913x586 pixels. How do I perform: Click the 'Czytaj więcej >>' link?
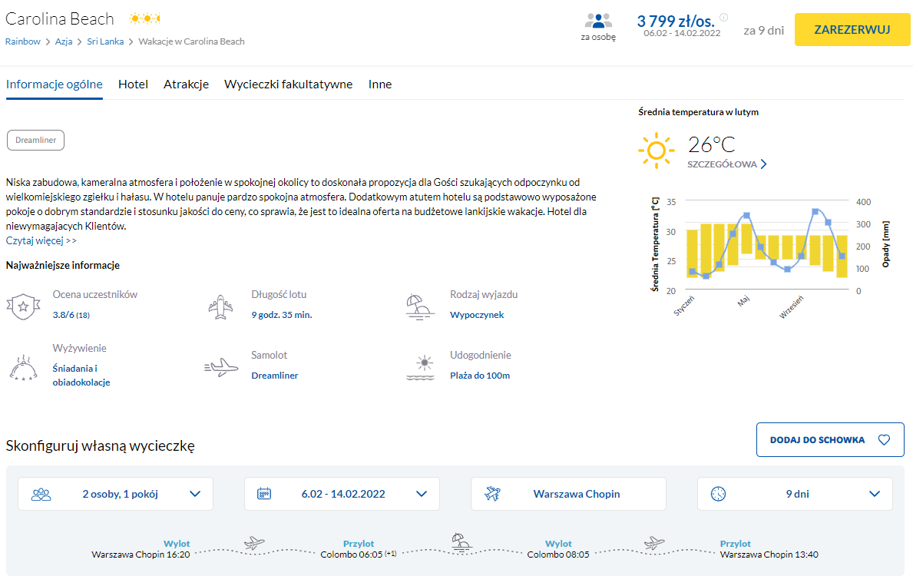click(x=41, y=240)
